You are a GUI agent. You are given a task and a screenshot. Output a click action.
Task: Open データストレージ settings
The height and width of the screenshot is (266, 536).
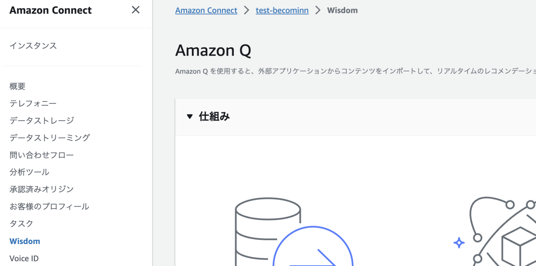(42, 120)
